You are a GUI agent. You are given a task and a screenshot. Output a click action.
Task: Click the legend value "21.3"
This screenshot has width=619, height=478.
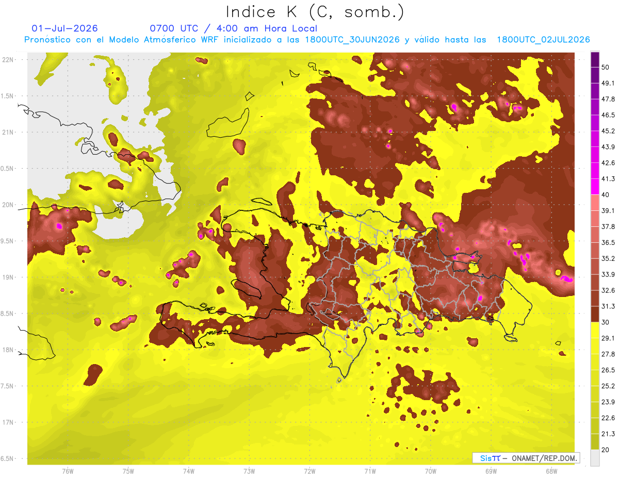click(x=608, y=434)
